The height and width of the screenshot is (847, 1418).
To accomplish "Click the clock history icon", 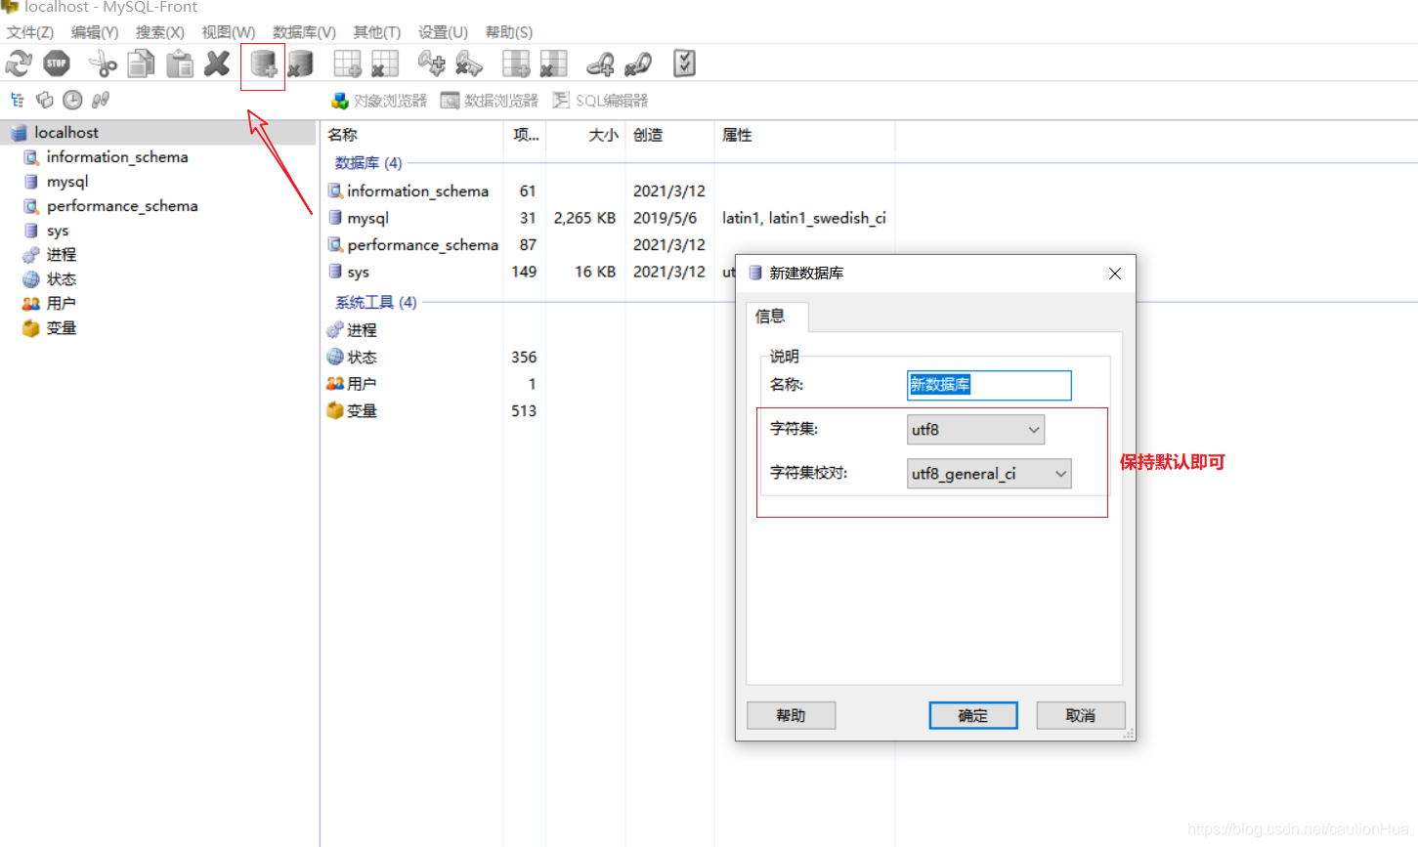I will coord(72,100).
